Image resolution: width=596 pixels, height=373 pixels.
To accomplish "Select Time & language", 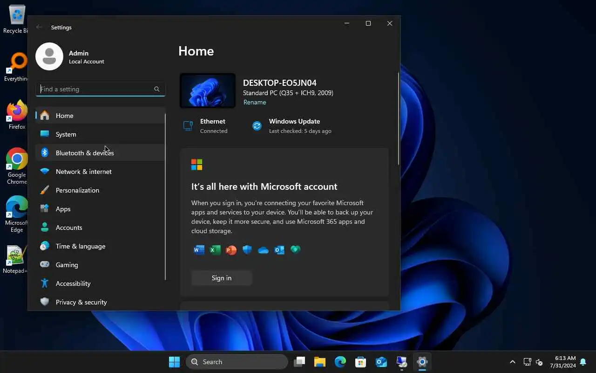I will coord(101,246).
